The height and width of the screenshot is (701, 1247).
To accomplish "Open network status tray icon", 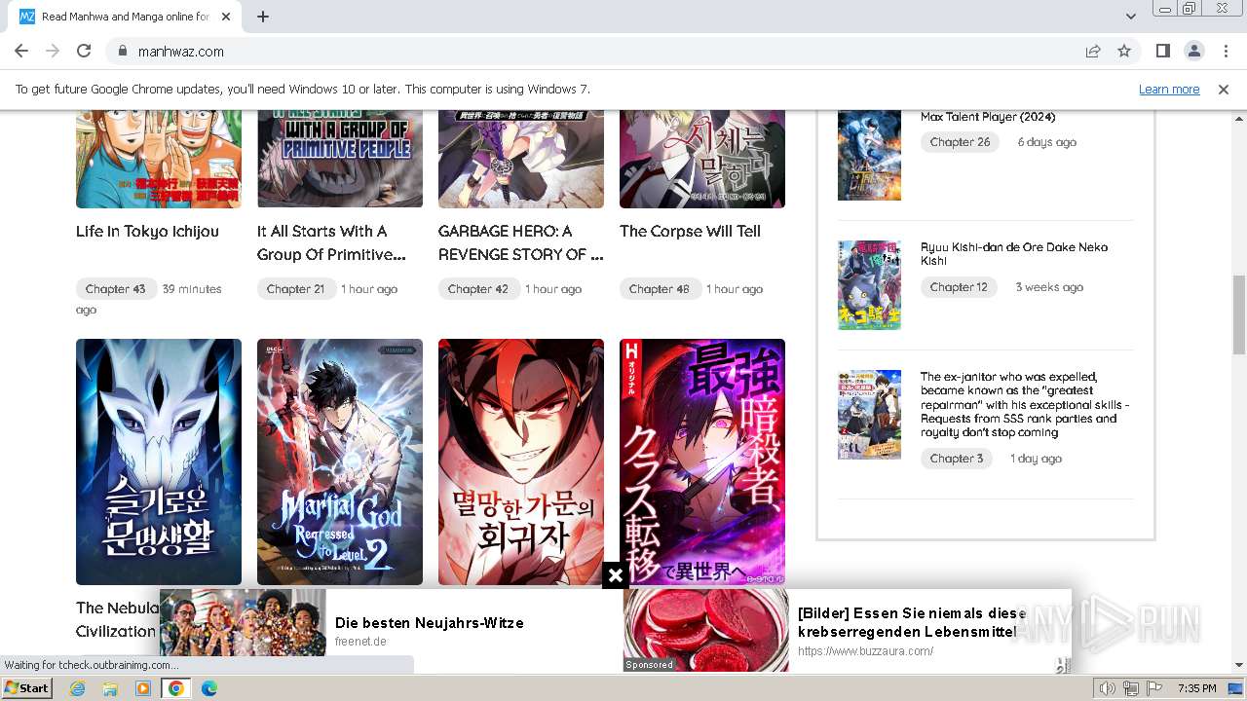I will (x=1131, y=688).
